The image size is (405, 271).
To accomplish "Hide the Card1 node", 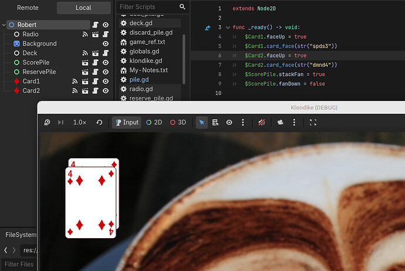I will (106, 82).
